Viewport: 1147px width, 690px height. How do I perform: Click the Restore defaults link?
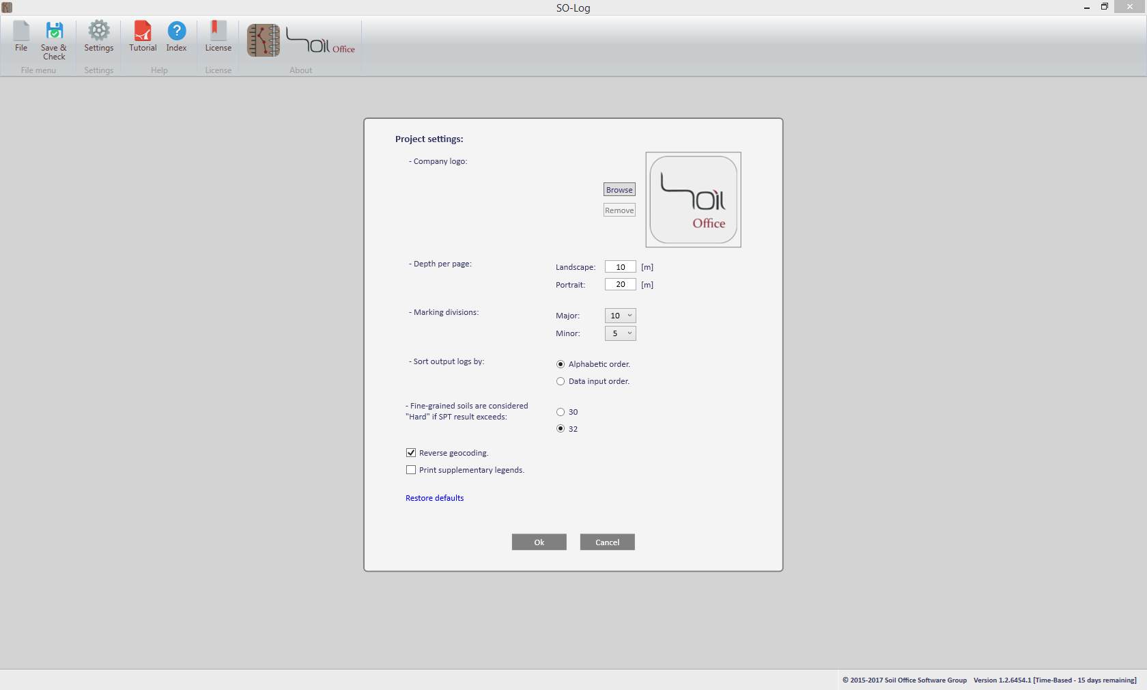pyautogui.click(x=434, y=498)
